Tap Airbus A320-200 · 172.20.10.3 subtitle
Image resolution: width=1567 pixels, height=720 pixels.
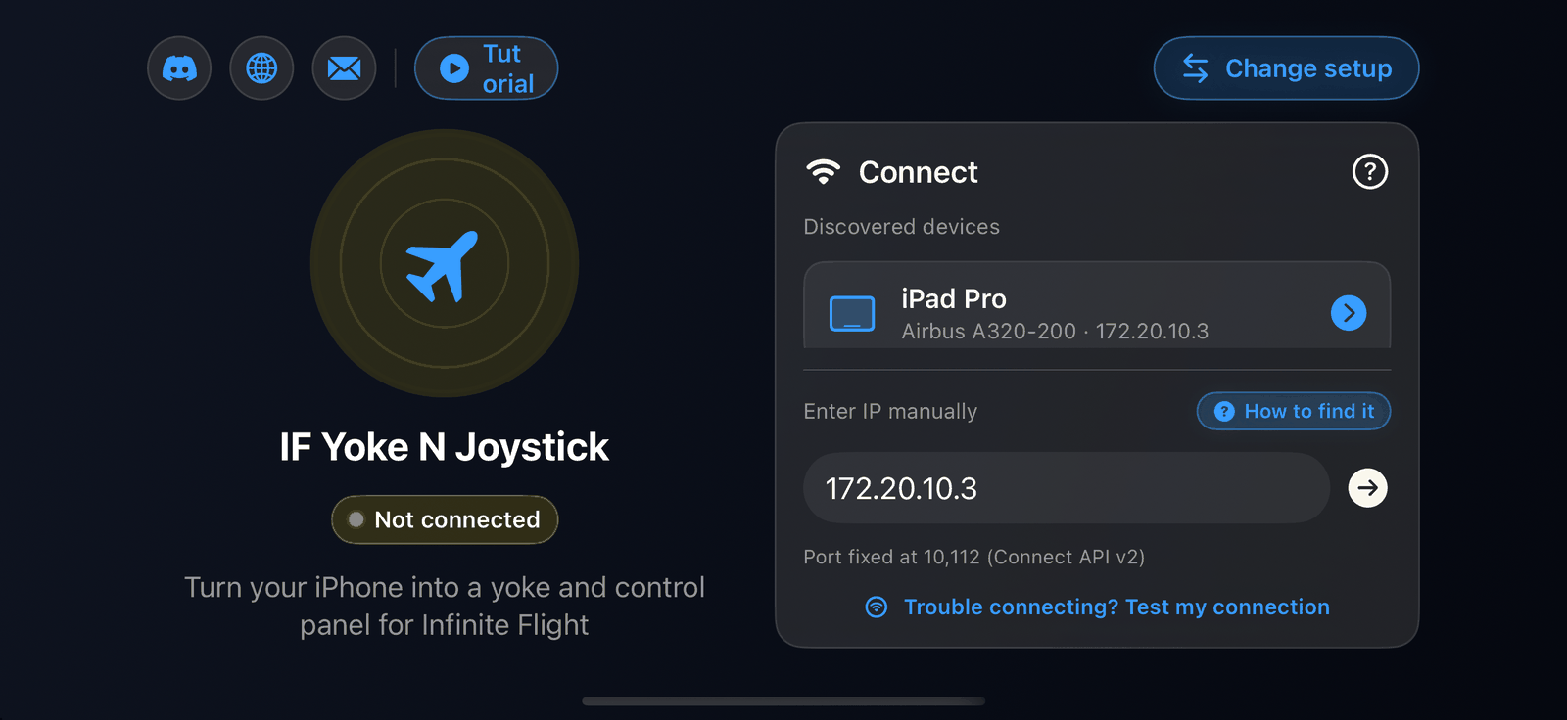click(1055, 332)
